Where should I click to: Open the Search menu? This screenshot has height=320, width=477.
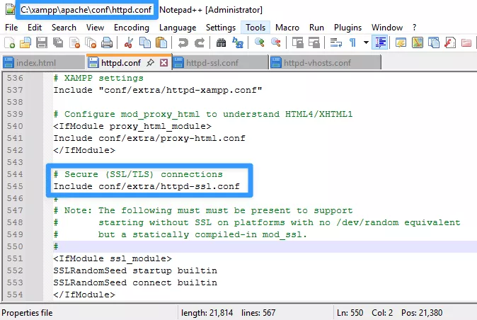pos(64,28)
